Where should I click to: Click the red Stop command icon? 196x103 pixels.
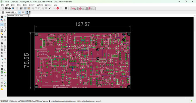(x=58, y=8)
